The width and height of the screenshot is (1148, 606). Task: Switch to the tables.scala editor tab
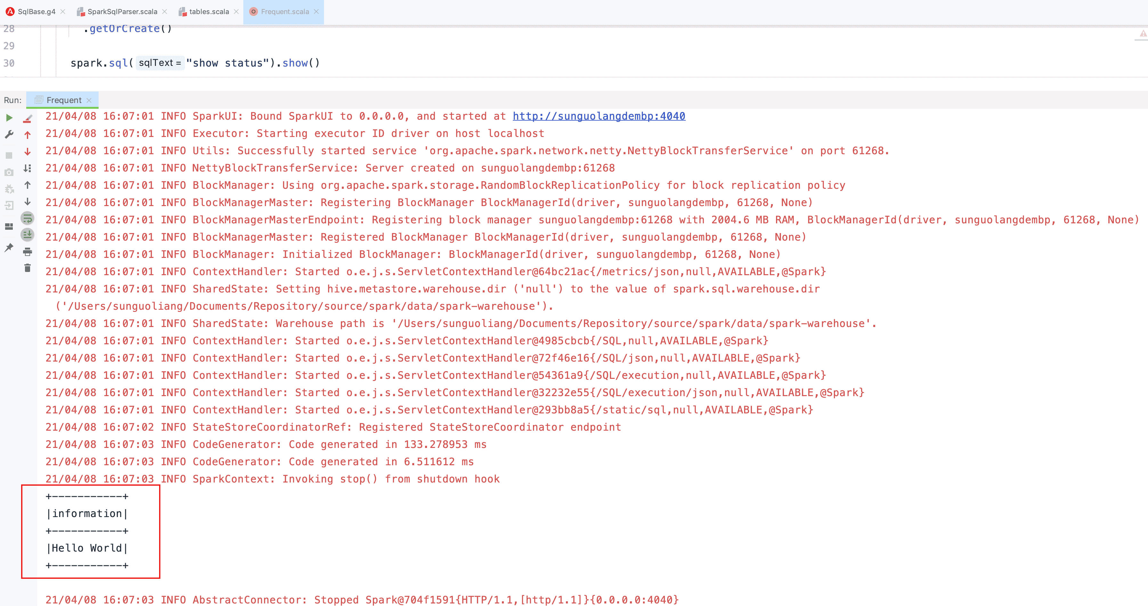209,12
